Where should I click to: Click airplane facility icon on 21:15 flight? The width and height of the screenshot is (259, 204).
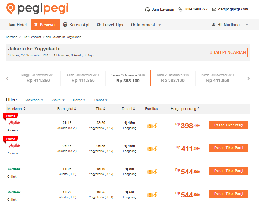click(155, 126)
